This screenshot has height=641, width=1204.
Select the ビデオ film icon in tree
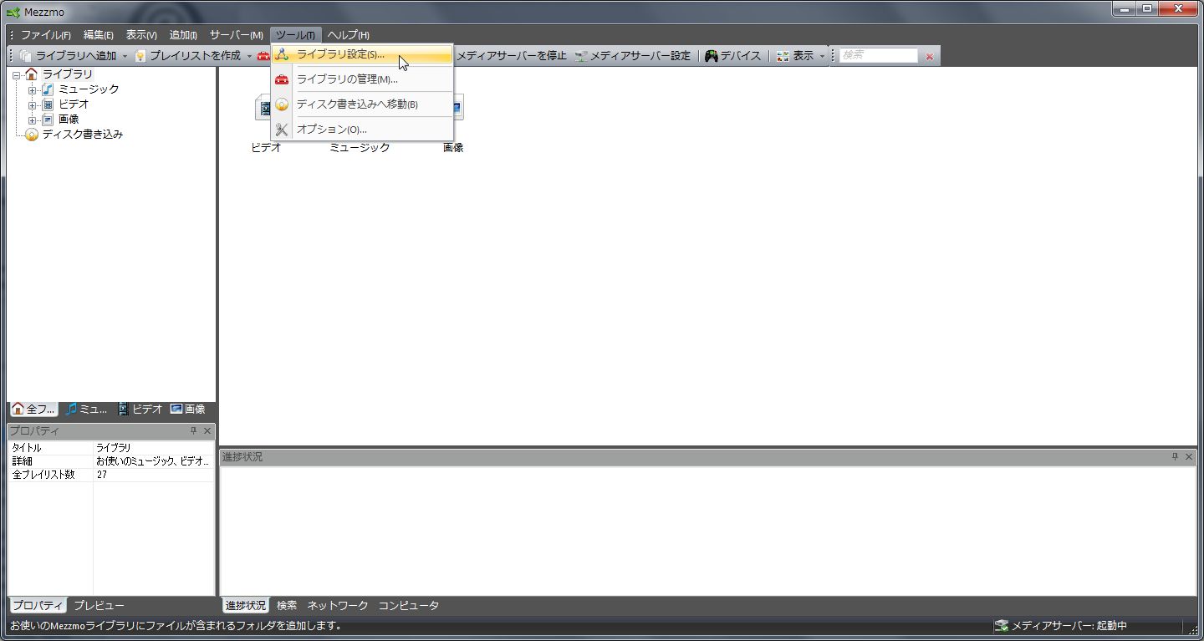[48, 104]
